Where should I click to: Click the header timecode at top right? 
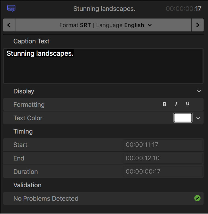(183, 9)
